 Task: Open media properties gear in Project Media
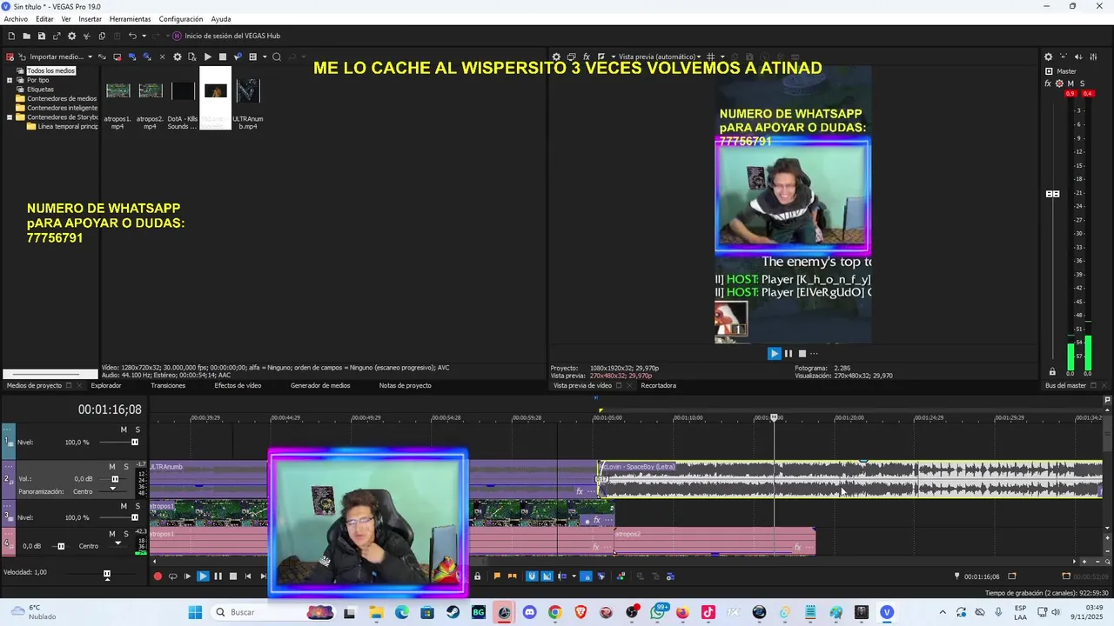click(178, 57)
